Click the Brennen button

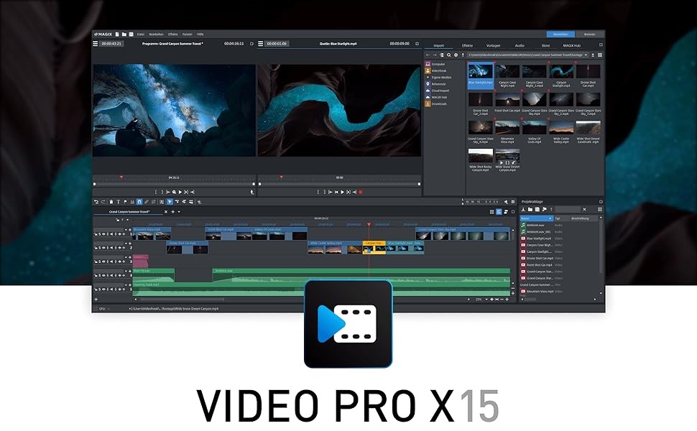coord(589,34)
